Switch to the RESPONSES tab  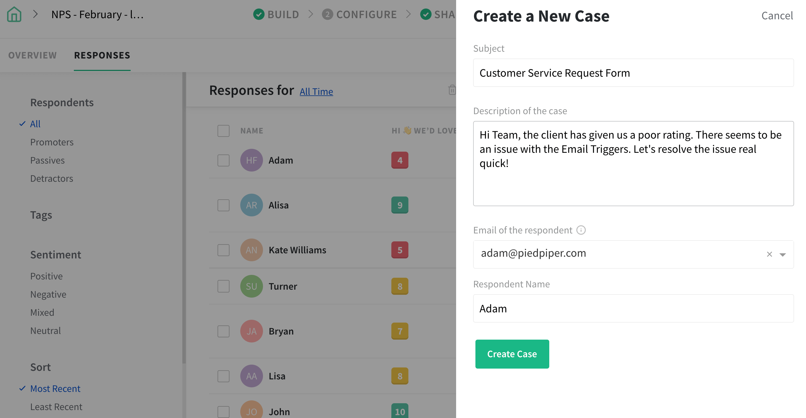pos(102,55)
